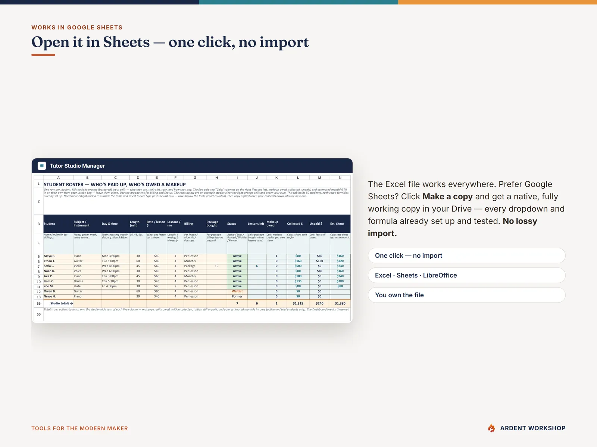Click the 'Student' column header cell
The width and height of the screenshot is (597, 447).
click(58, 224)
